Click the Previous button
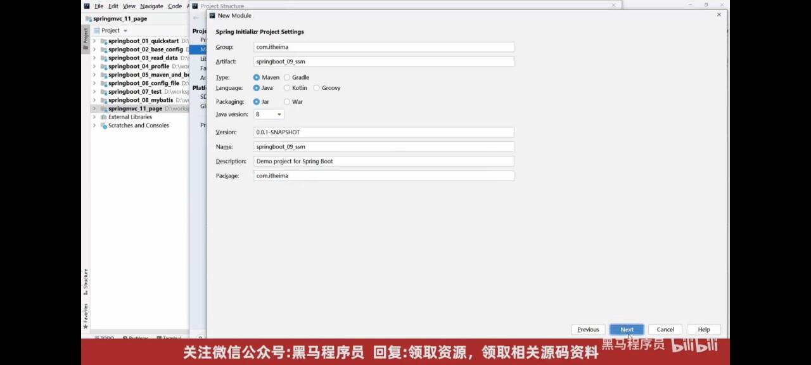Viewport: 811px width, 365px height. 588,330
